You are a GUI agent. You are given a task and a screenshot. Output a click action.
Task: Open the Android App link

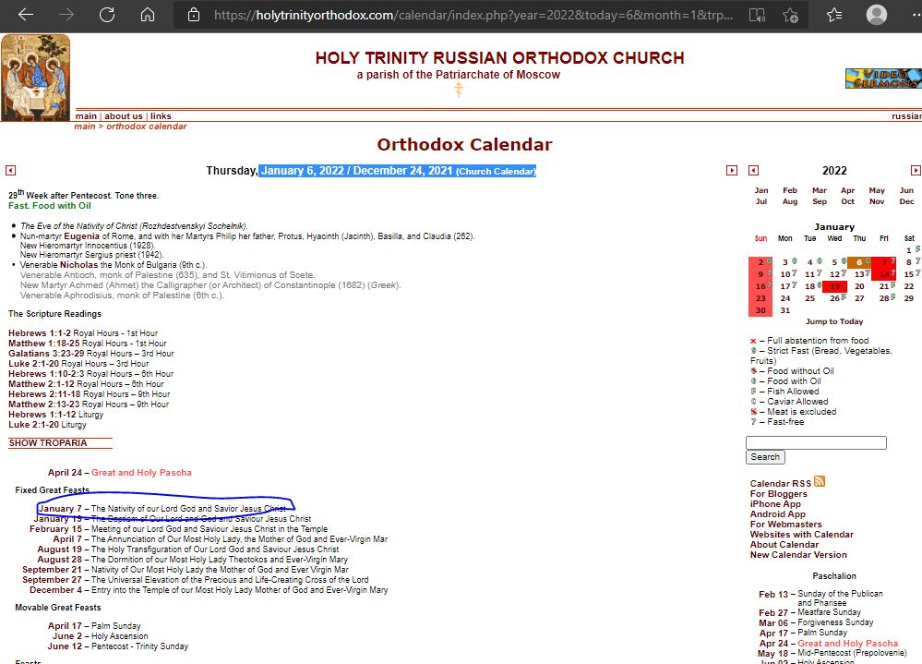(x=777, y=514)
